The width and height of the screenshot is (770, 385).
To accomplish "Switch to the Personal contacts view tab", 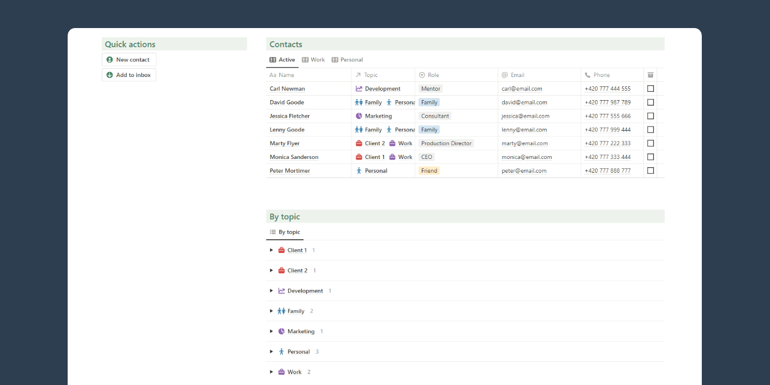I will (347, 60).
